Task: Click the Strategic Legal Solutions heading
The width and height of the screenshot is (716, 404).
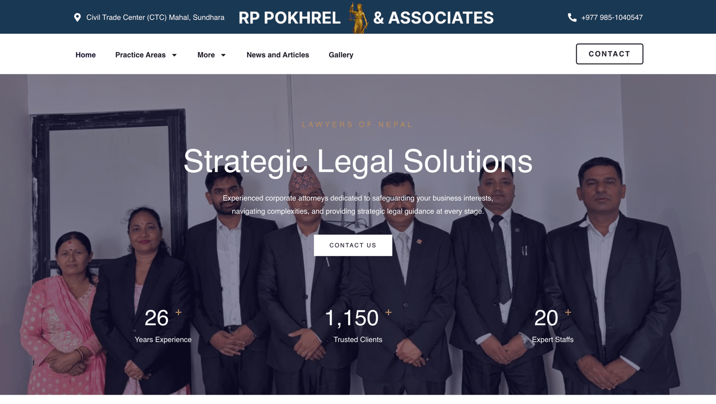Action: point(358,162)
